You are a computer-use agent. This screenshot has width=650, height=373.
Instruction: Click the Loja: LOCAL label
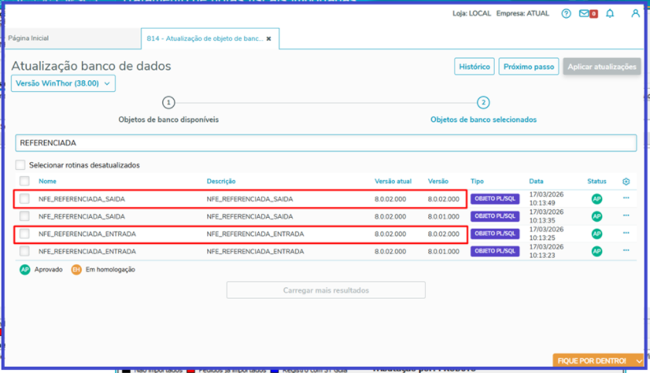[471, 14]
